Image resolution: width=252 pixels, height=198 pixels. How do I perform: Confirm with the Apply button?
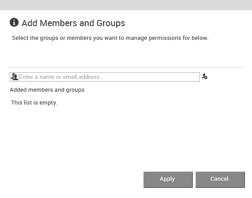pyautogui.click(x=168, y=179)
